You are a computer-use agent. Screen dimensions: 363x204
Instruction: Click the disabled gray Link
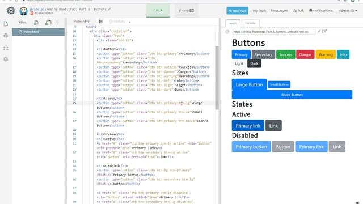337,147
